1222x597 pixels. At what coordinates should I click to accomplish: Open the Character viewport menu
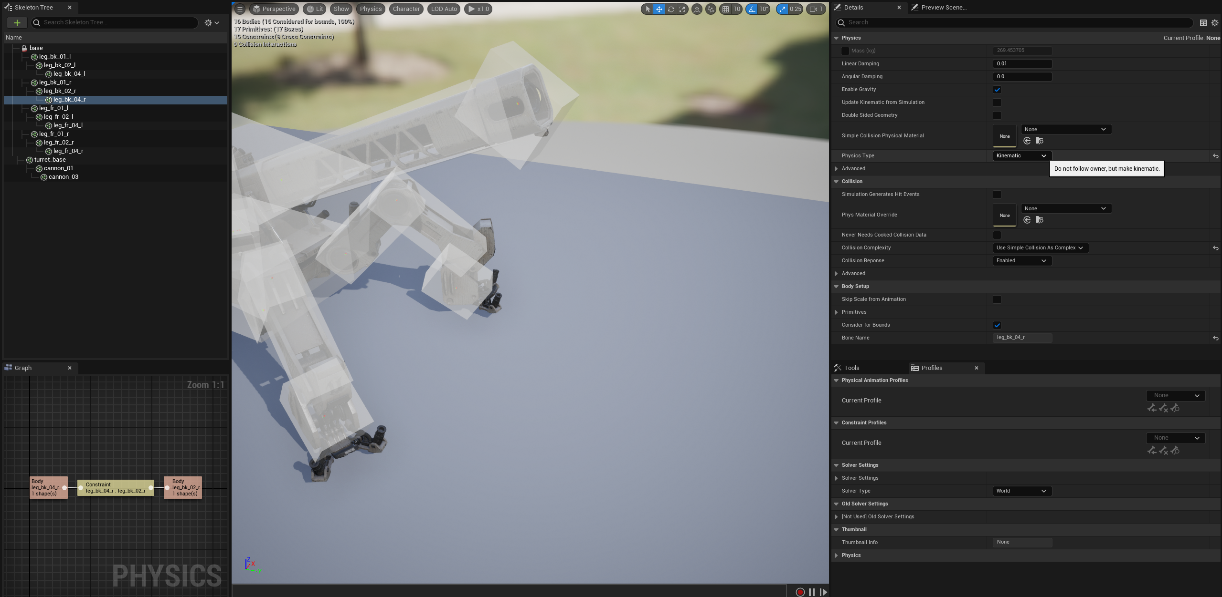click(406, 9)
